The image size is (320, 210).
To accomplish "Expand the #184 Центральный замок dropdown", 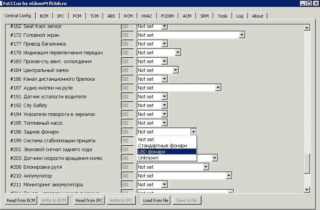I will click(x=175, y=70).
